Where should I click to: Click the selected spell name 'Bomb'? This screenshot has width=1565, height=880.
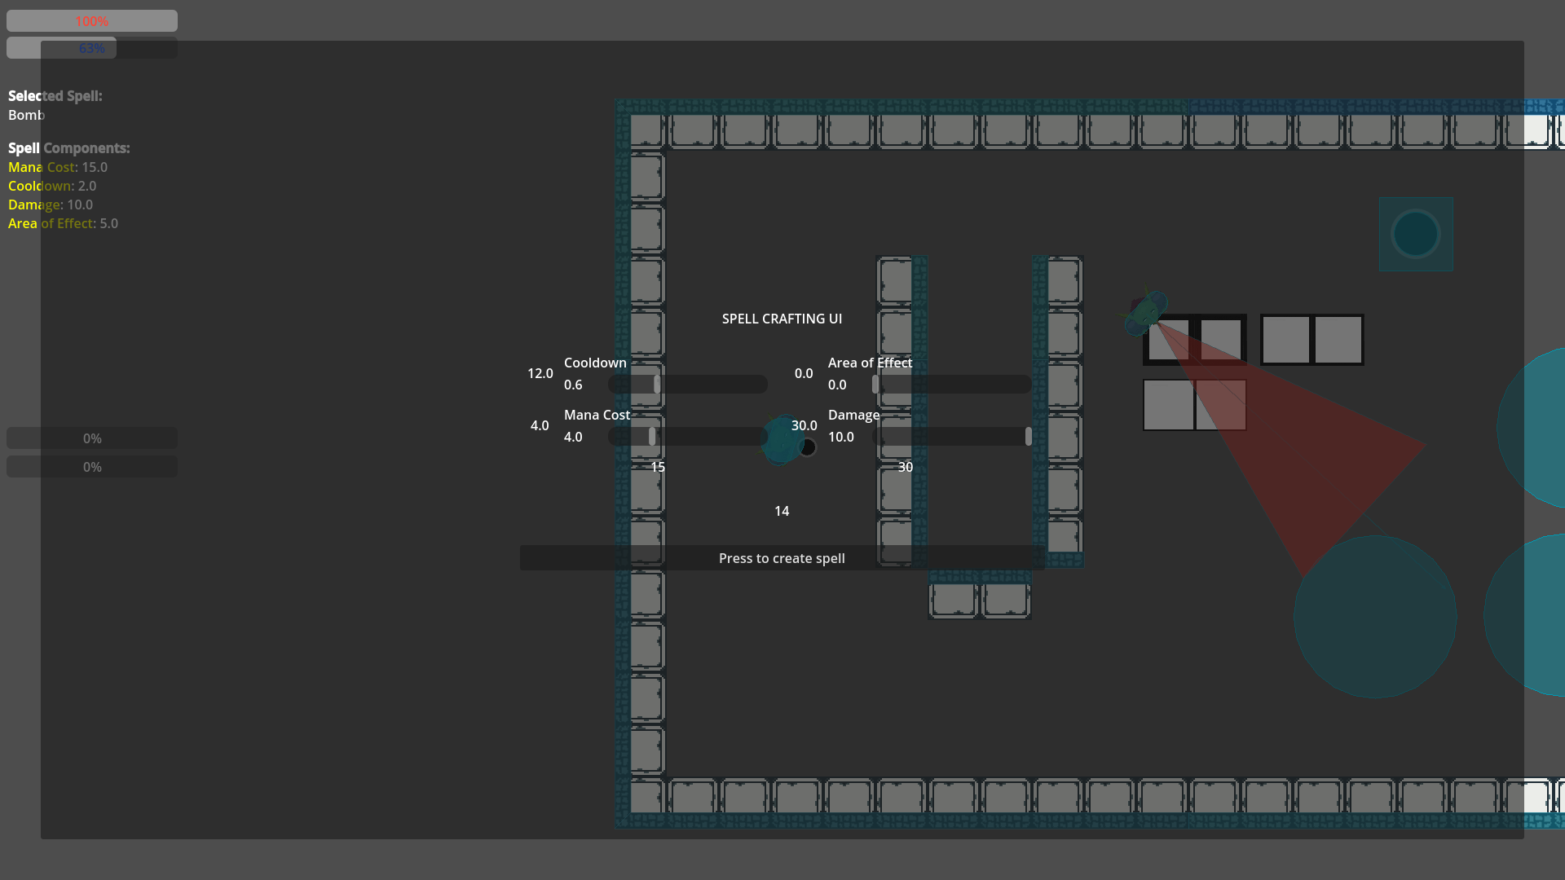point(26,115)
